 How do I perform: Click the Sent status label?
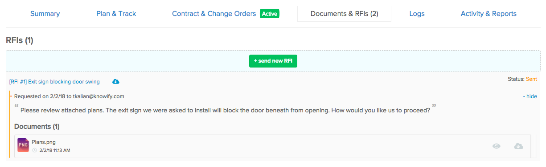tap(531, 79)
